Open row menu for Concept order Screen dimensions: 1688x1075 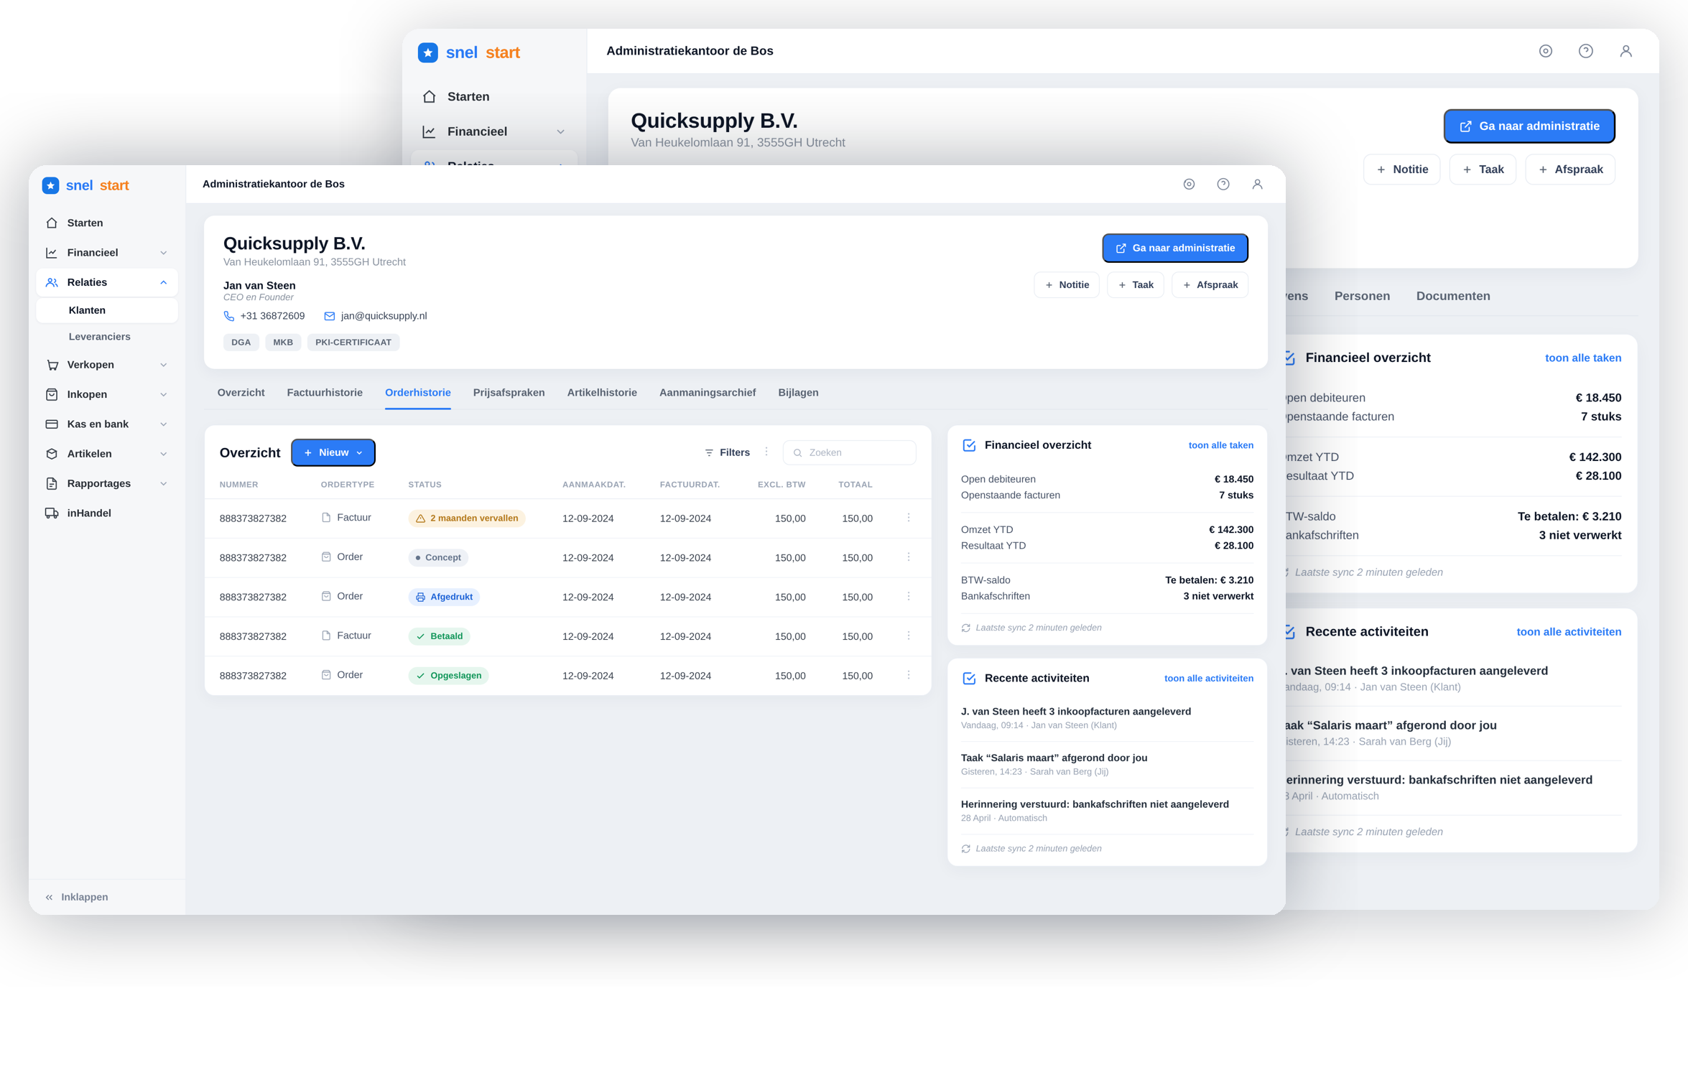coord(909,557)
